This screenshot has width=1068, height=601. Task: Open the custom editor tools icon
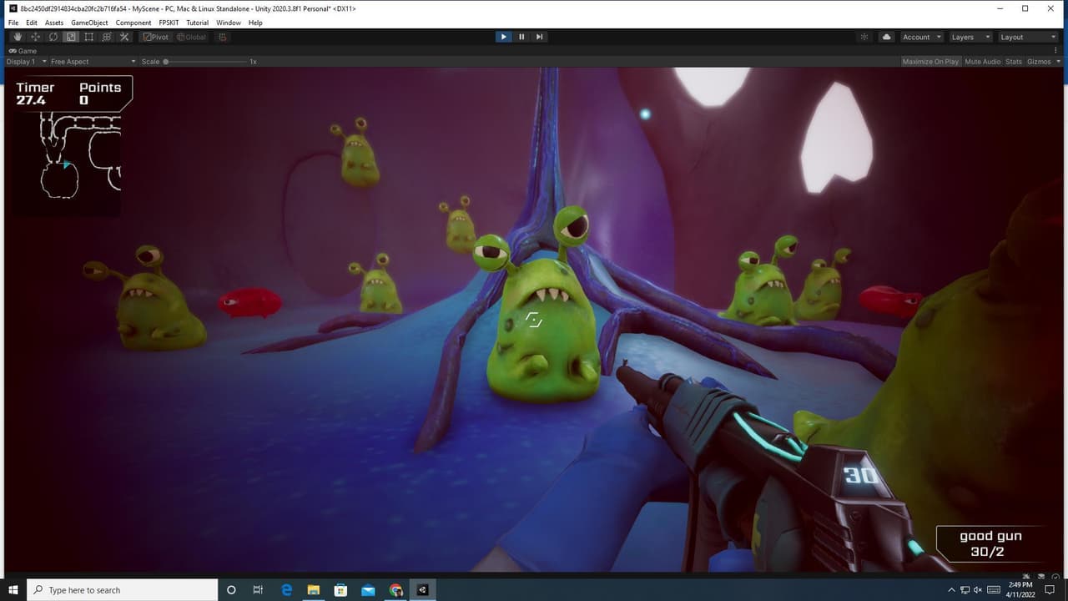pyautogui.click(x=124, y=37)
